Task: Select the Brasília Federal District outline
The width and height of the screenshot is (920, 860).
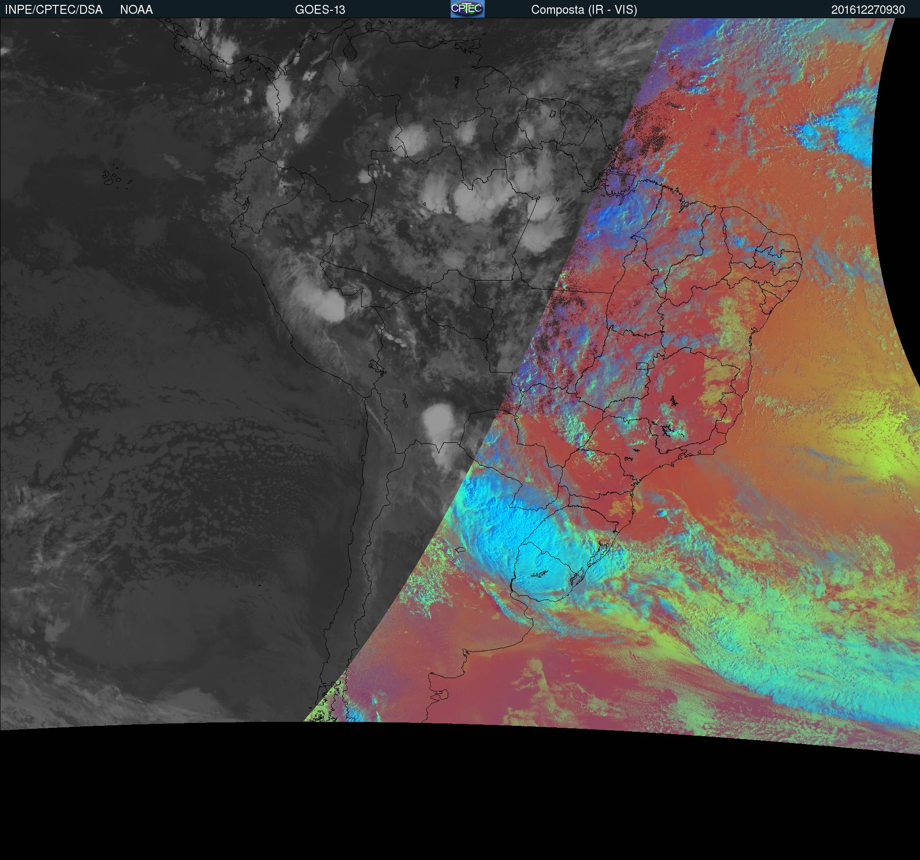Action: pos(642,366)
